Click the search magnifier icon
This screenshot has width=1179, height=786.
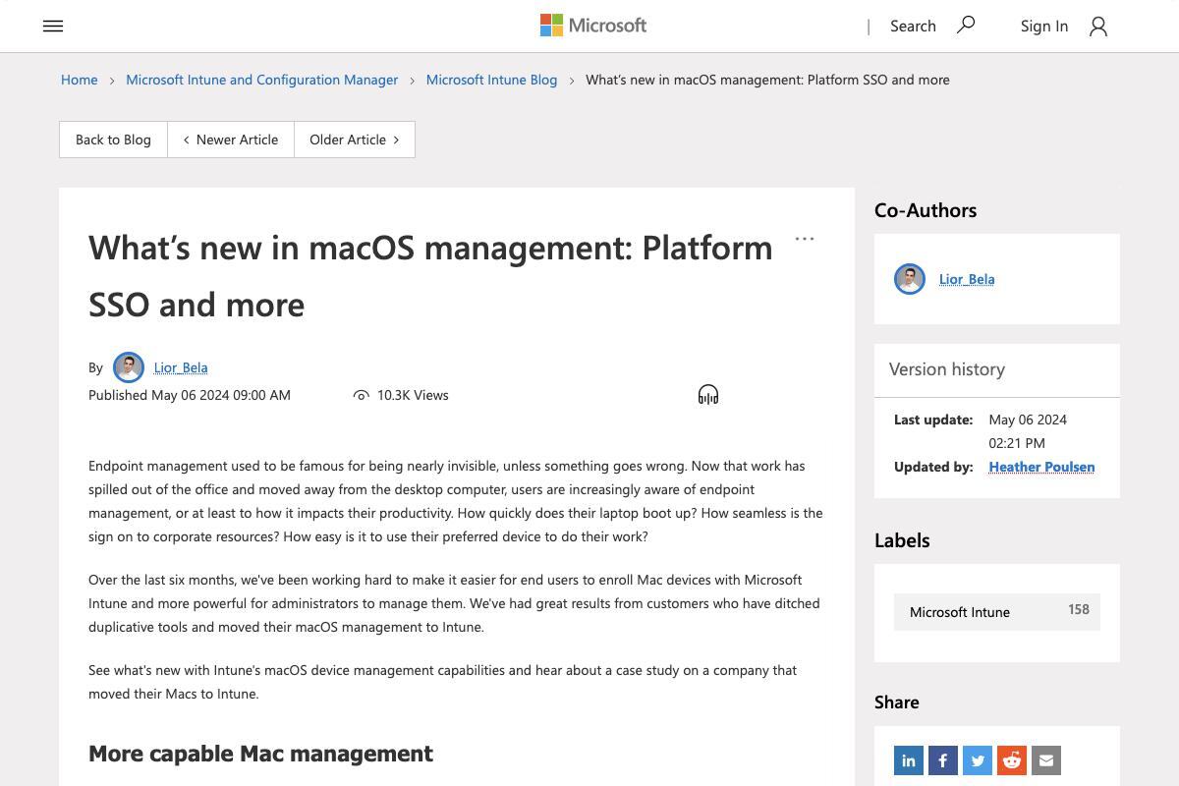966,25
